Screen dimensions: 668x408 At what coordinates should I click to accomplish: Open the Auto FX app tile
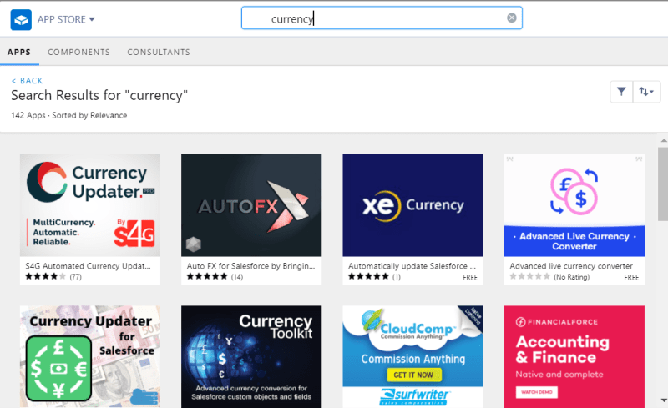pos(251,205)
